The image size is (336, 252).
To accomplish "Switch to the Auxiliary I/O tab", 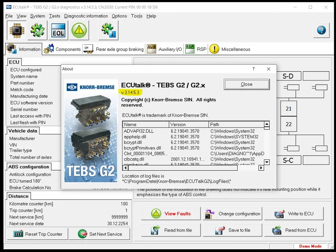I will coord(164,49).
